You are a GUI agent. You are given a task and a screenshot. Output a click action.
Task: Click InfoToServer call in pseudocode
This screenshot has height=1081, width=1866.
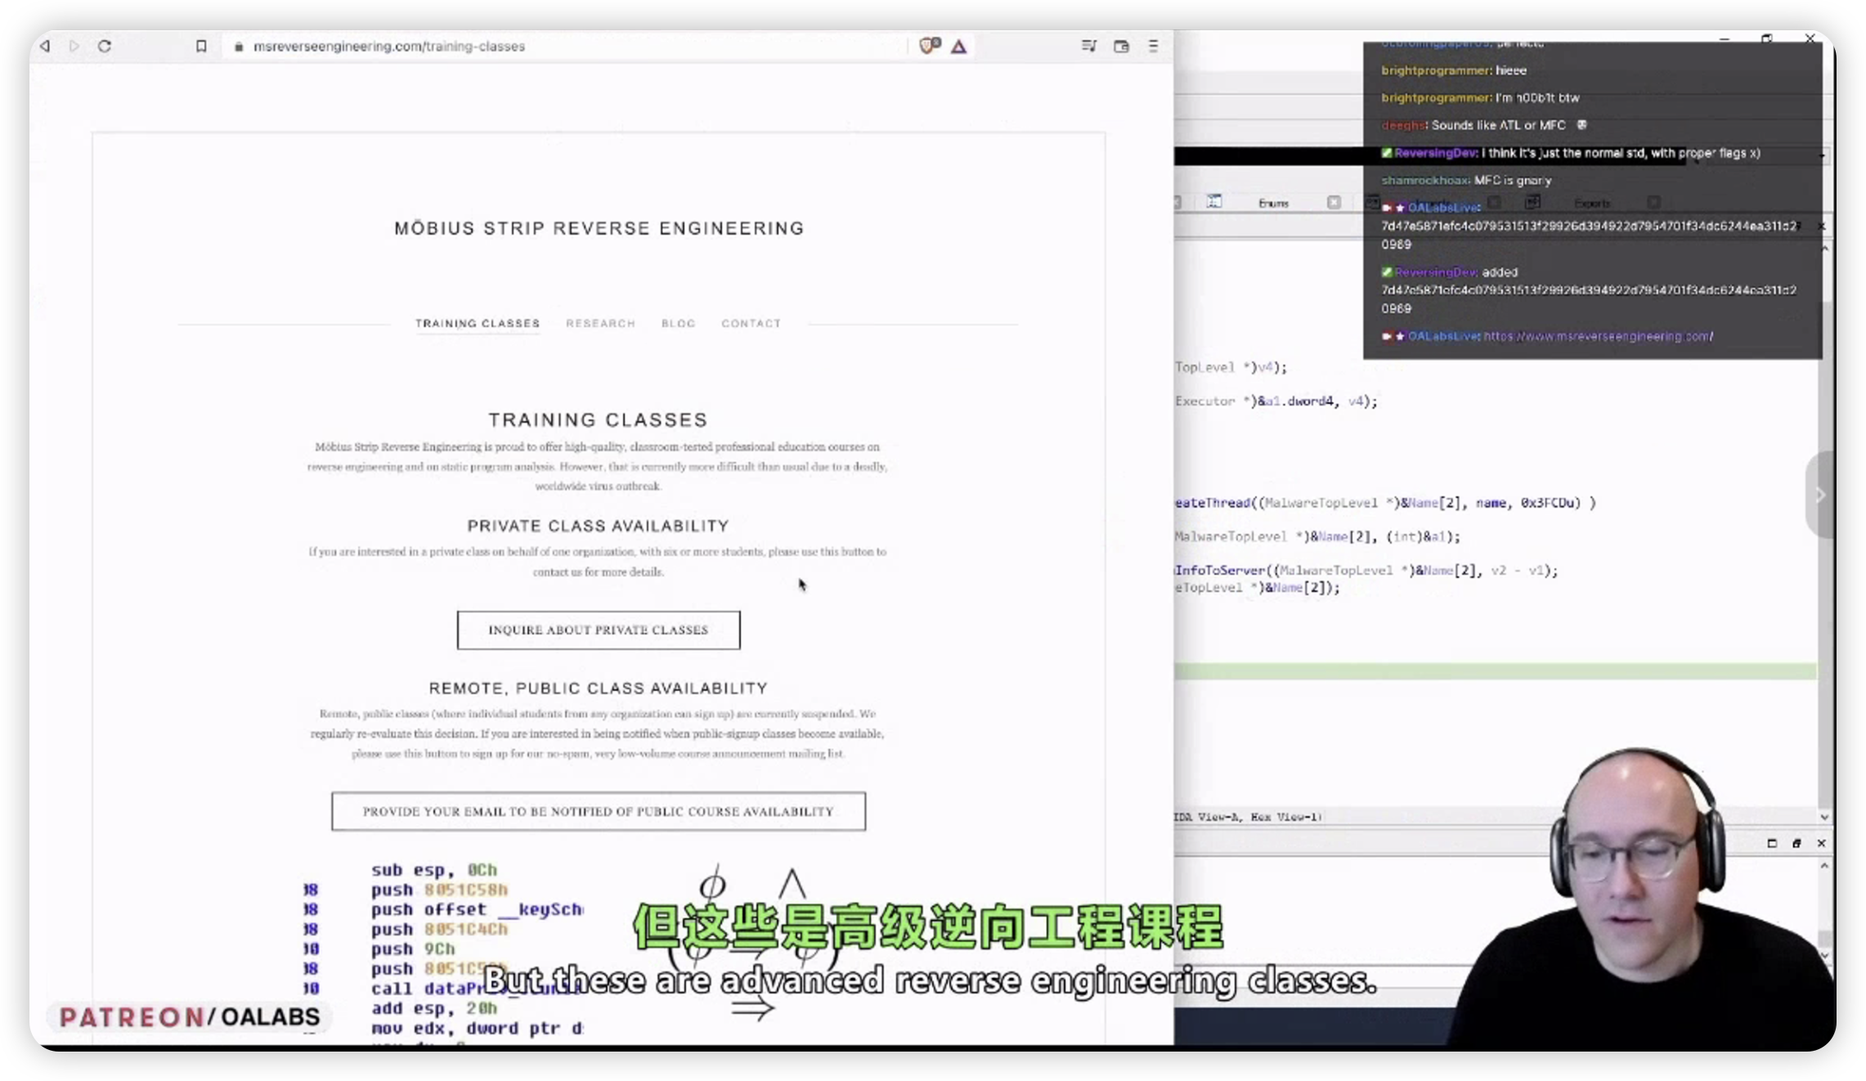pos(1220,571)
